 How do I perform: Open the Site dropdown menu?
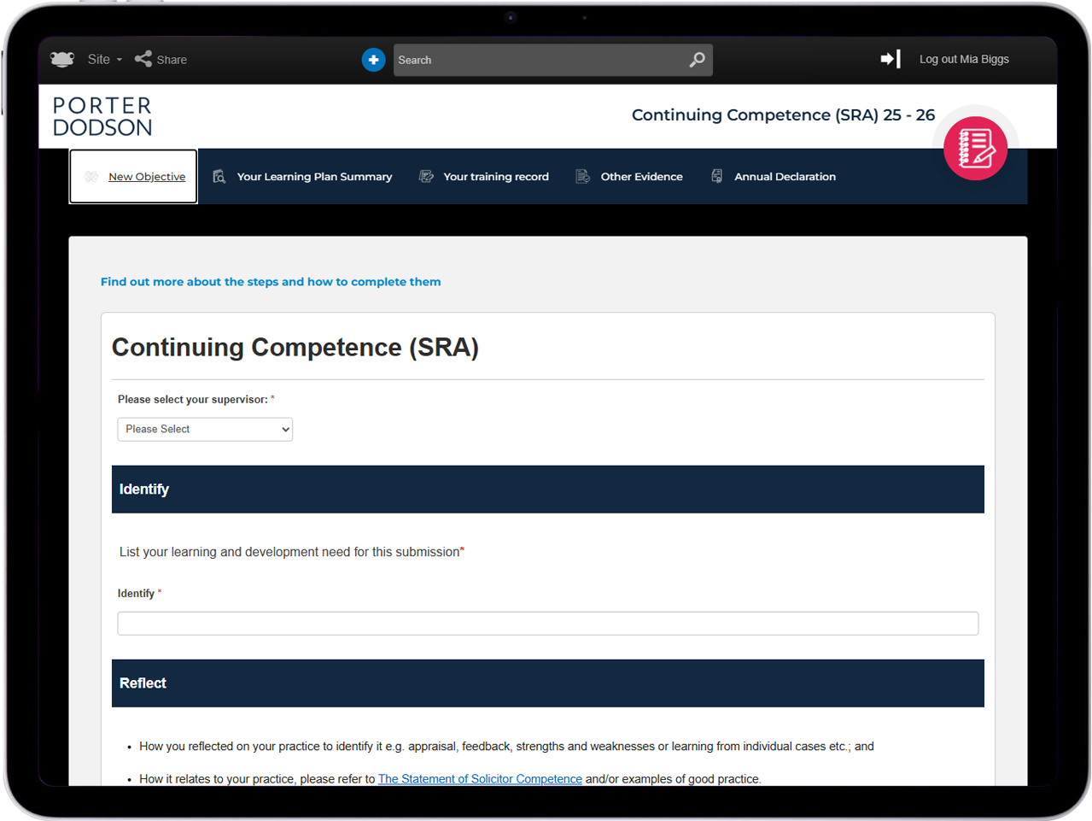coord(104,59)
